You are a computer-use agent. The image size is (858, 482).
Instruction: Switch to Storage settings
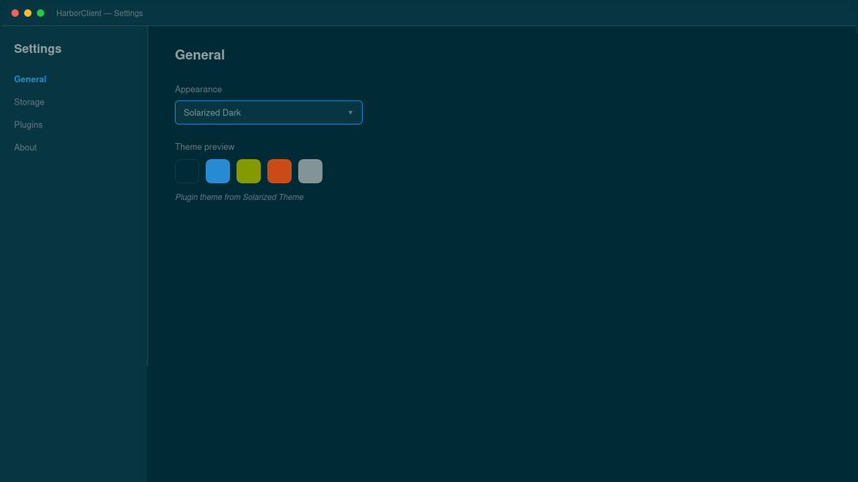[x=29, y=102]
